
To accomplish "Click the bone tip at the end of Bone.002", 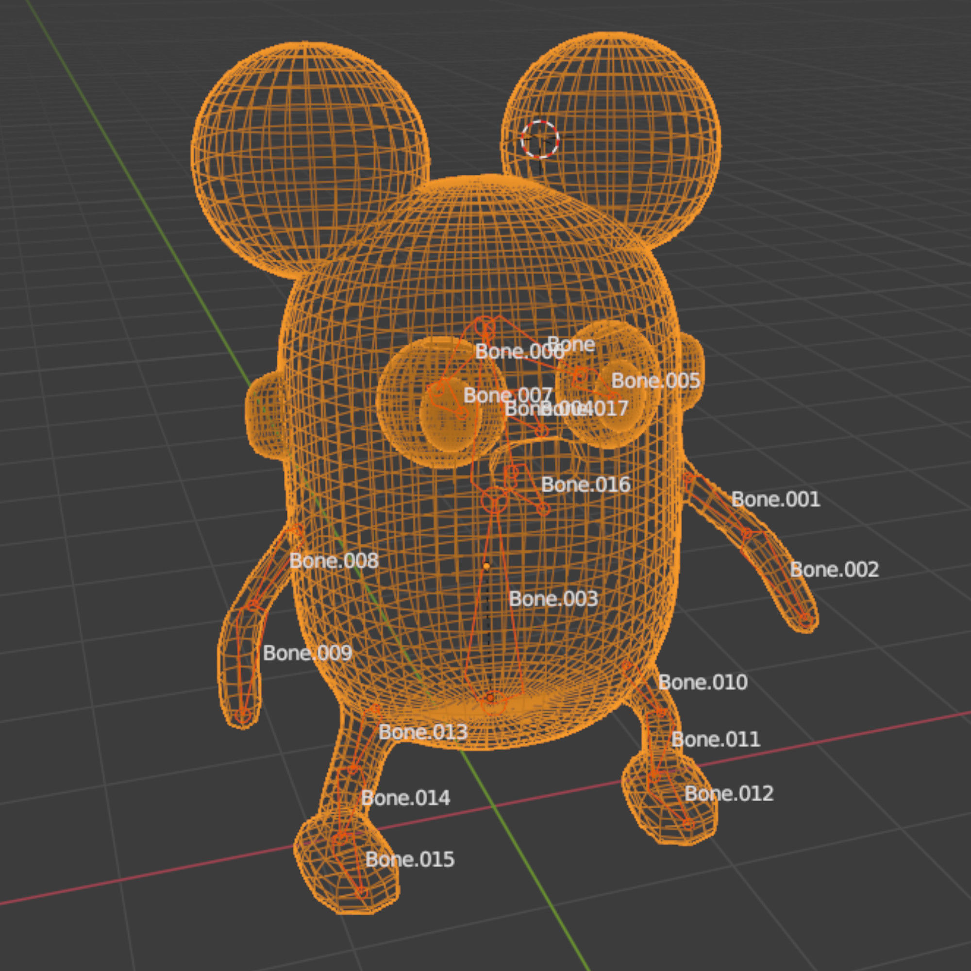I will (x=805, y=619).
